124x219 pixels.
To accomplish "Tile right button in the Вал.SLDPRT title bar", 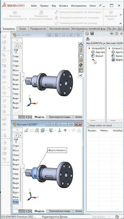I will click(57, 35).
